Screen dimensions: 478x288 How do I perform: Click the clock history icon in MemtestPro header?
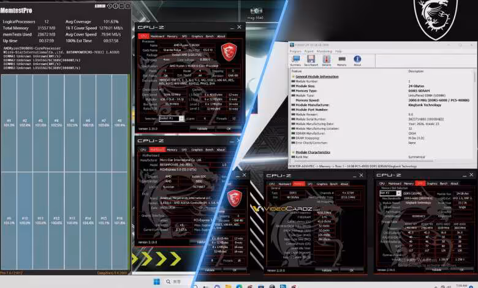pos(110,6)
